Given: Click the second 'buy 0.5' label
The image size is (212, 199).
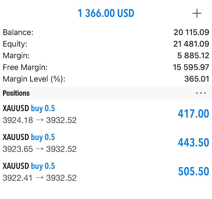Looking at the screenshot, I should [43, 137].
